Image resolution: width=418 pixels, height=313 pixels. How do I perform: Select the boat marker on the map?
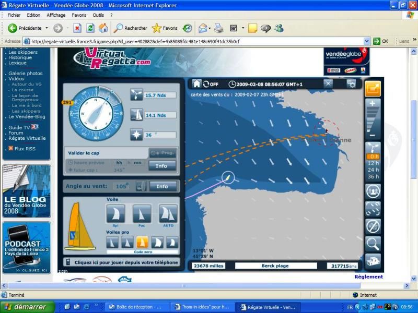228,177
